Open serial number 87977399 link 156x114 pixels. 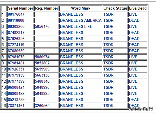coord(16,82)
